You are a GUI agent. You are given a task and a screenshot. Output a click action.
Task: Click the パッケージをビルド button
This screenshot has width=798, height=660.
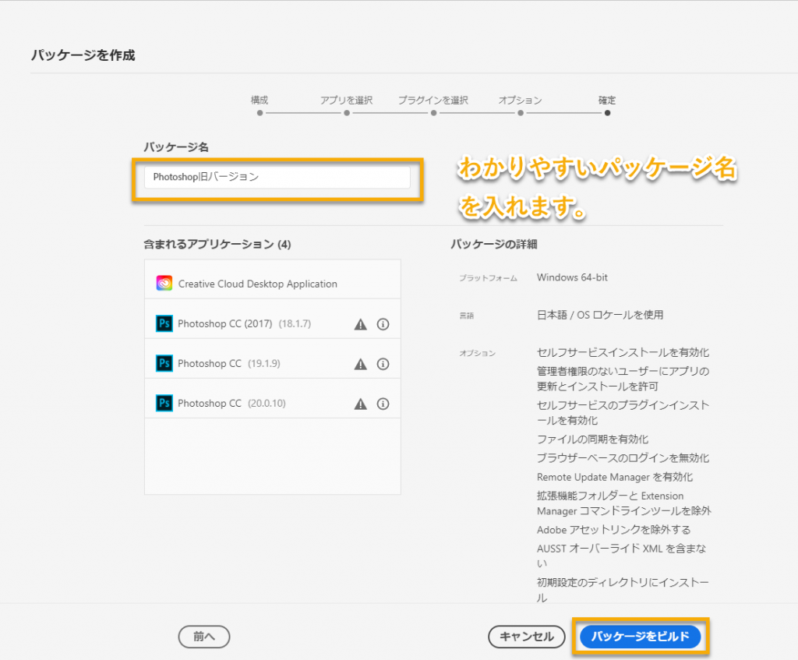(x=641, y=637)
